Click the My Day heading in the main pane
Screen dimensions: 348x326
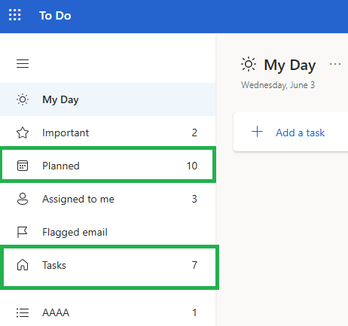coord(290,66)
